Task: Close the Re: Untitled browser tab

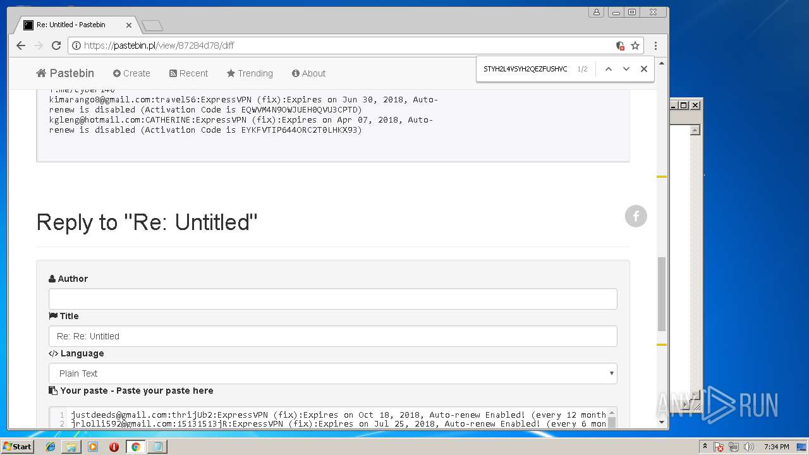Action: pyautogui.click(x=129, y=25)
